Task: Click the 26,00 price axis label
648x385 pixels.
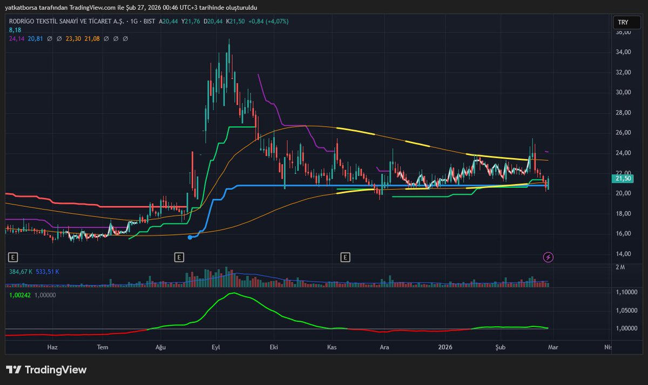Action: [623, 133]
